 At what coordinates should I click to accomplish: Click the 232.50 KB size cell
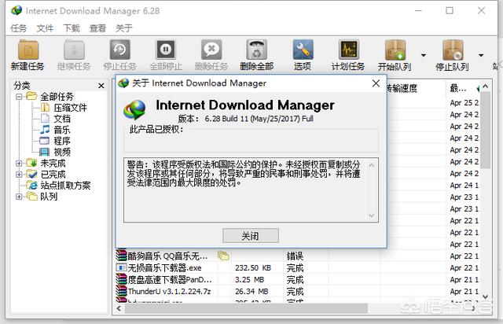tap(253, 268)
